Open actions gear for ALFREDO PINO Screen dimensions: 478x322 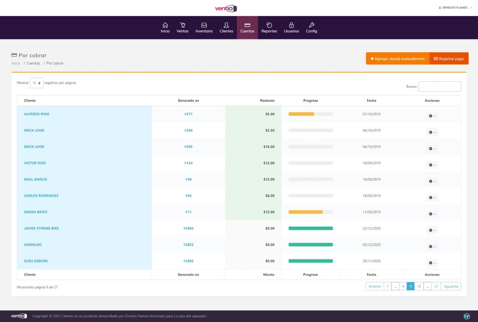432,116
